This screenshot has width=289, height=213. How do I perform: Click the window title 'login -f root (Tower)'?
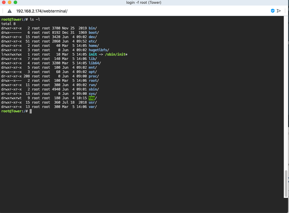click(x=144, y=3)
